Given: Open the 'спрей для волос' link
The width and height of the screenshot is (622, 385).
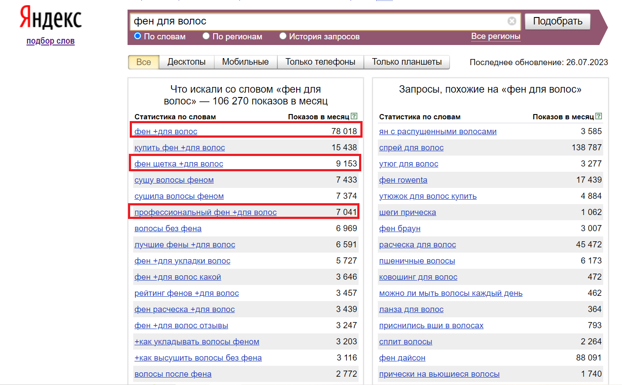Looking at the screenshot, I should [x=411, y=148].
